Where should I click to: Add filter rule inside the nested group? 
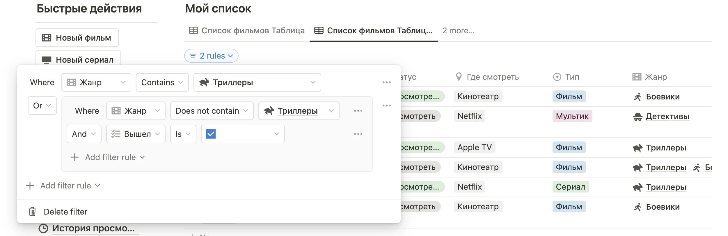(108, 157)
